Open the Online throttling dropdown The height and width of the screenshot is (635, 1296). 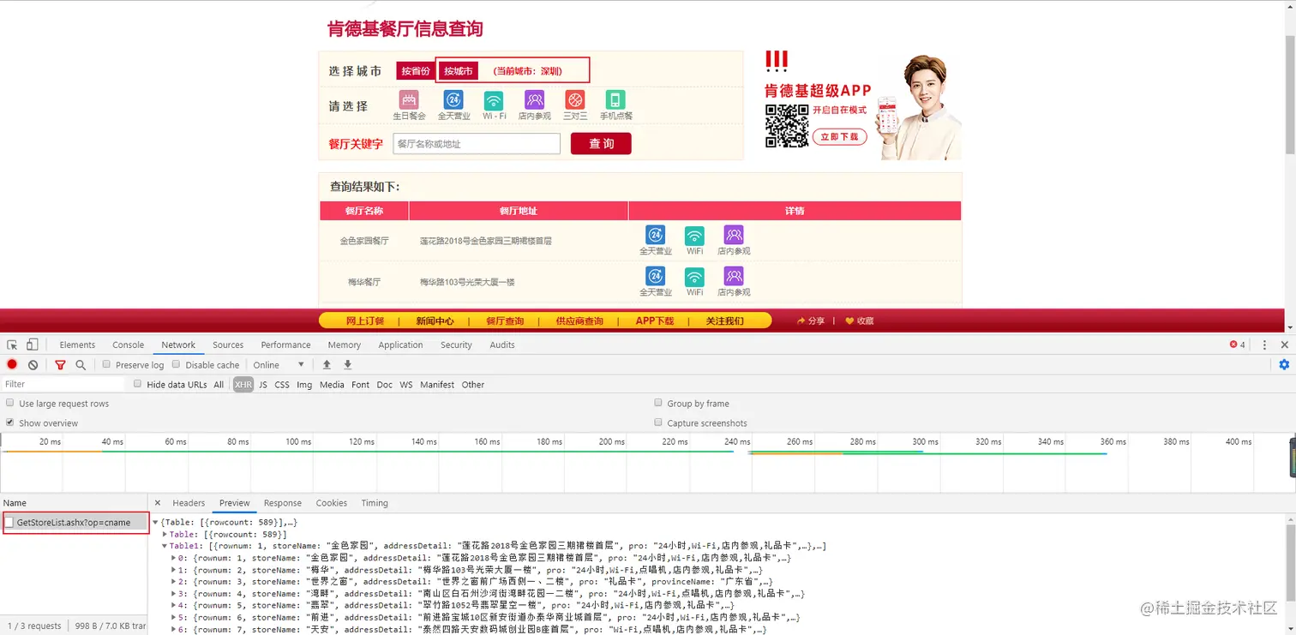click(279, 364)
